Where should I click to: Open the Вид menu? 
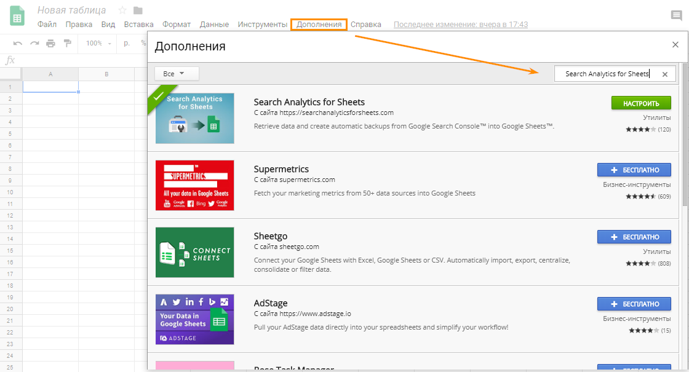108,25
